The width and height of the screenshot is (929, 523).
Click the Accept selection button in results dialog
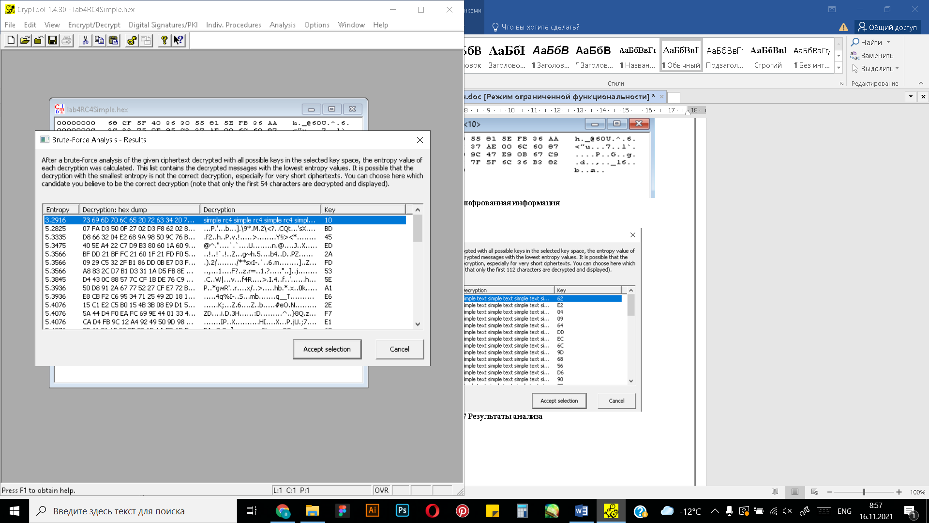click(327, 349)
